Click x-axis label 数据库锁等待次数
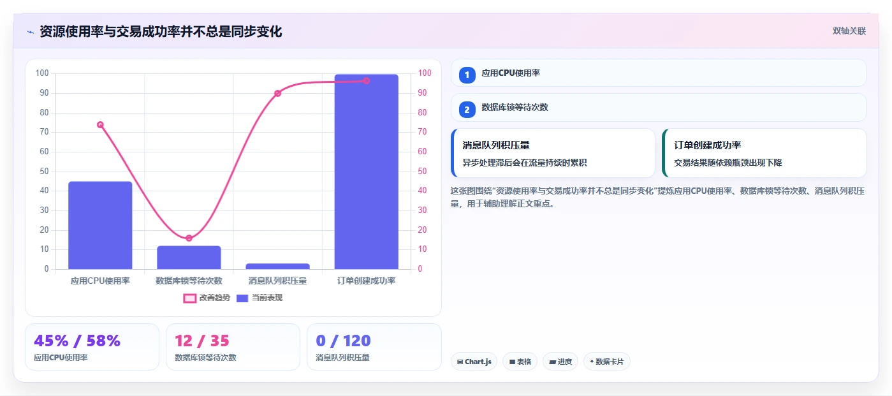 (189, 281)
